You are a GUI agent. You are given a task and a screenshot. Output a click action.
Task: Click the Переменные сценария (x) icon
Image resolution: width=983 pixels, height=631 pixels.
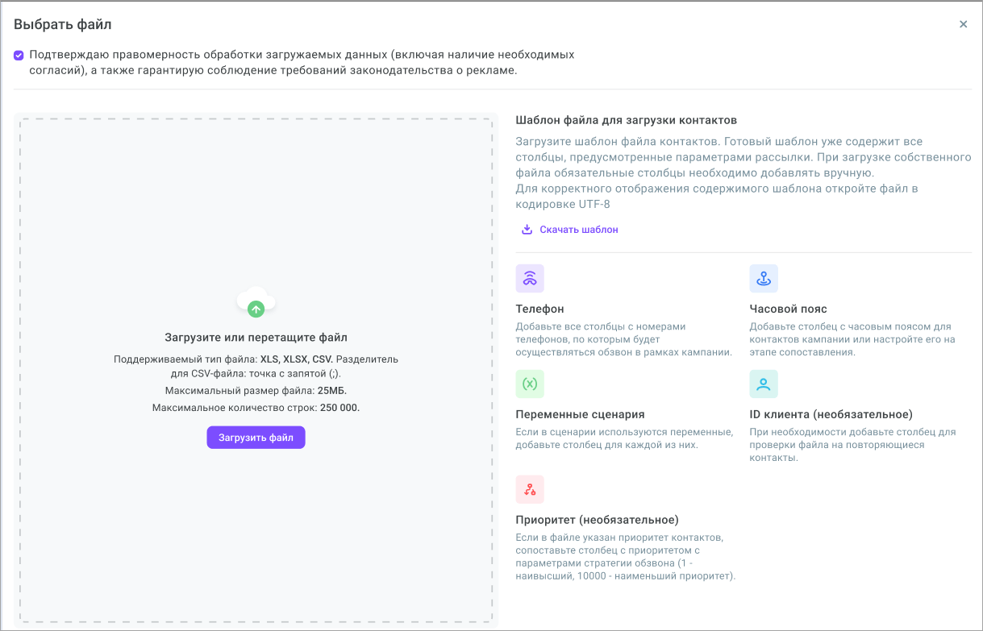point(530,384)
